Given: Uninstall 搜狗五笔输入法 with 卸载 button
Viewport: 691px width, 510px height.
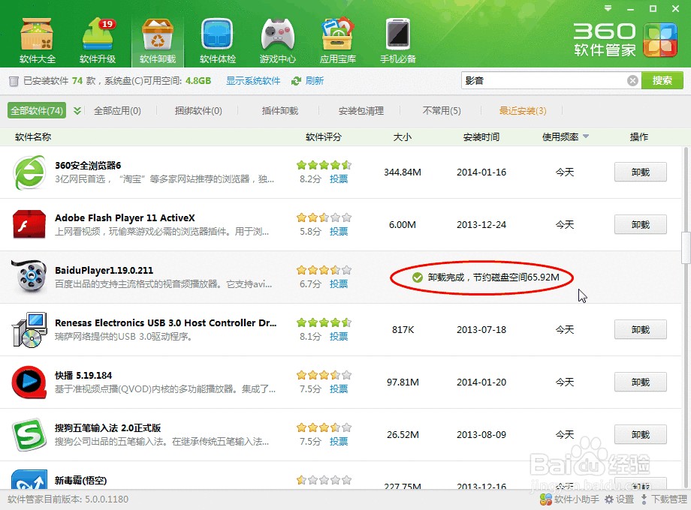Looking at the screenshot, I should point(641,434).
